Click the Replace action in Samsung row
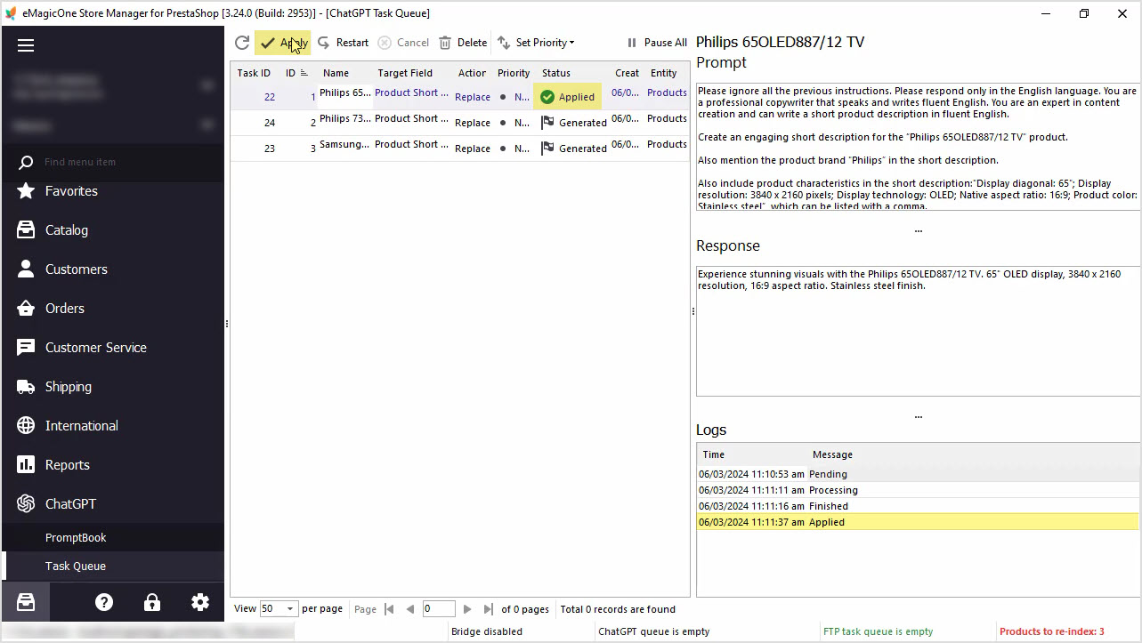The height and width of the screenshot is (643, 1142). [x=473, y=149]
